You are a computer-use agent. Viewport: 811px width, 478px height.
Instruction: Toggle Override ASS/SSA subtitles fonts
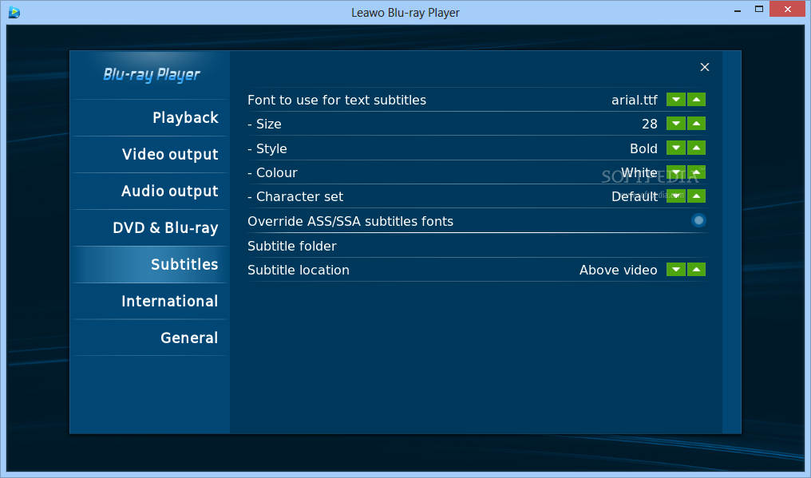[x=698, y=221]
